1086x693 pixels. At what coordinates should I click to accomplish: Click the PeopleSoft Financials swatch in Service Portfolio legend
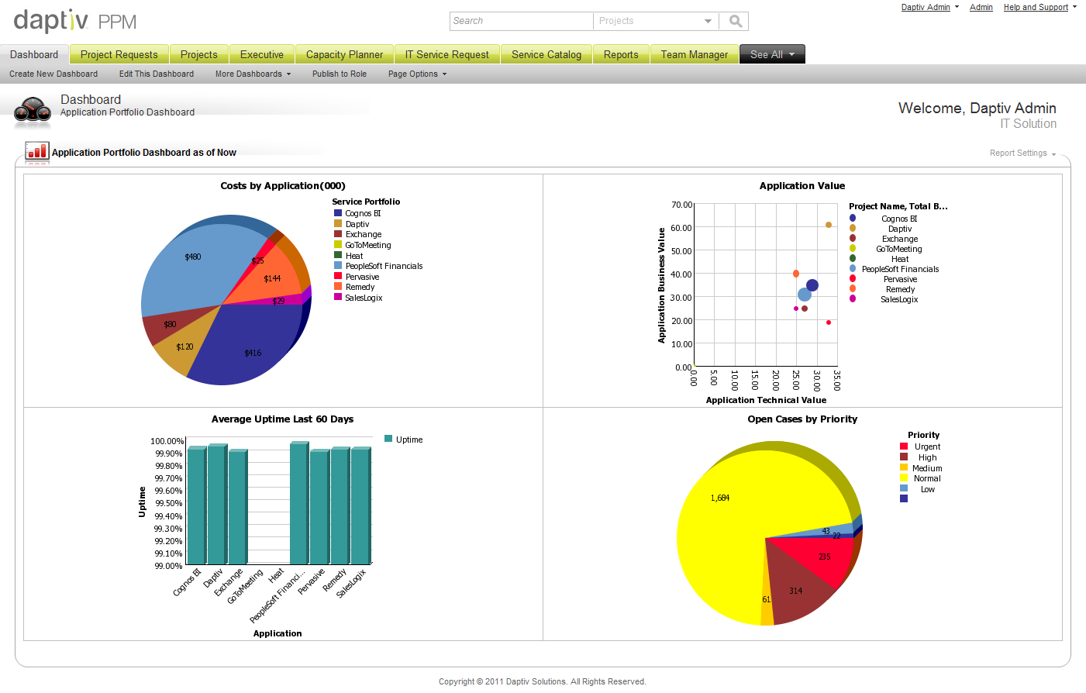pyautogui.click(x=338, y=265)
